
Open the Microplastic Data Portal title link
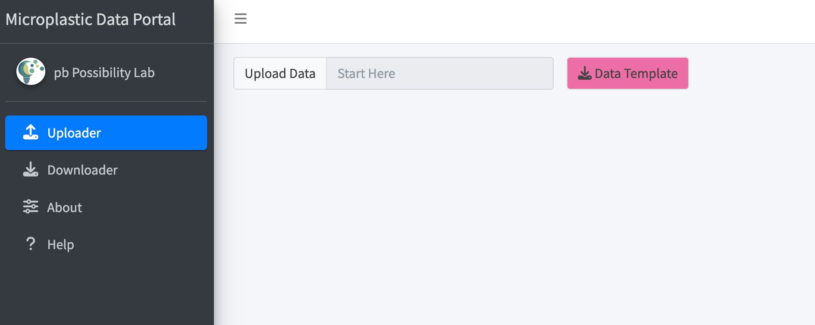pyautogui.click(x=91, y=19)
